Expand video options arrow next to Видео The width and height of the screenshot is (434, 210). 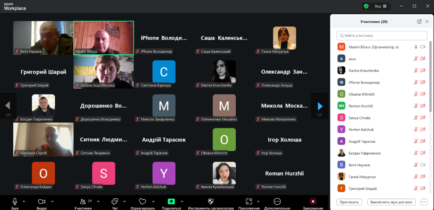pyautogui.click(x=52, y=201)
